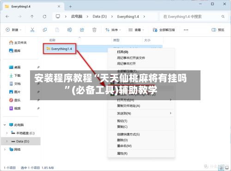Open the 查看 view dropdown
Viewport: 231px width, 171px height.
coord(136,30)
